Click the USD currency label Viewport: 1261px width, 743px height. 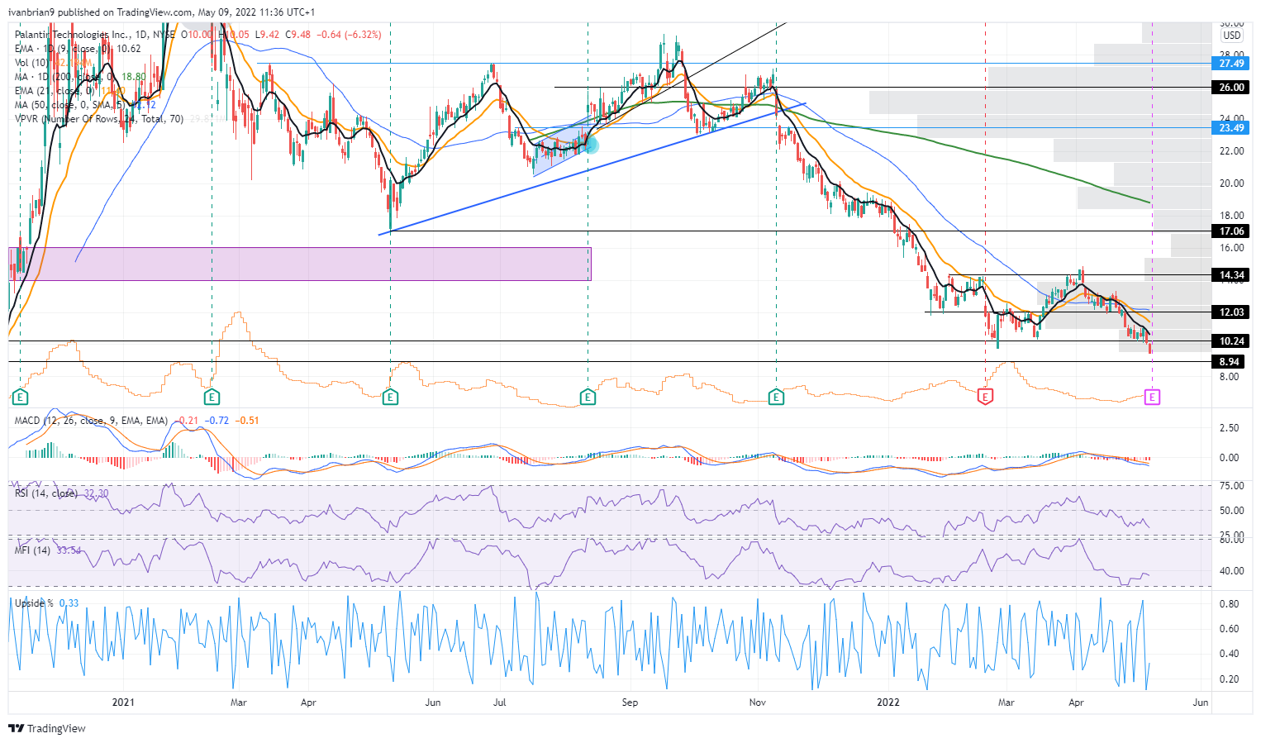1231,36
